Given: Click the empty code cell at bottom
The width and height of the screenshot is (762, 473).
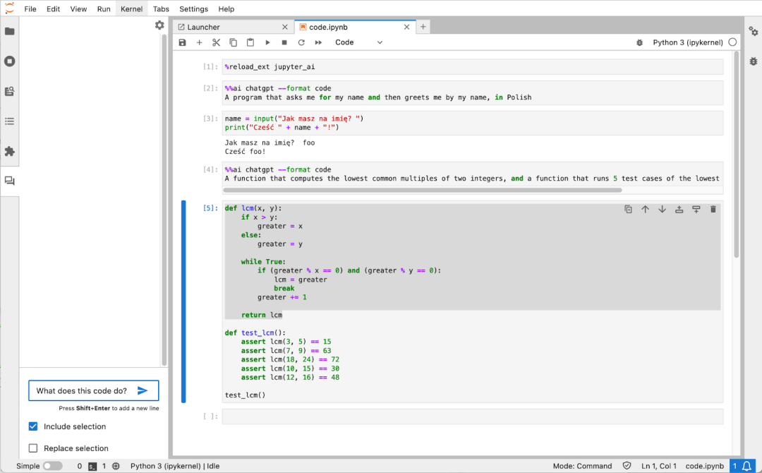Looking at the screenshot, I should point(471,417).
